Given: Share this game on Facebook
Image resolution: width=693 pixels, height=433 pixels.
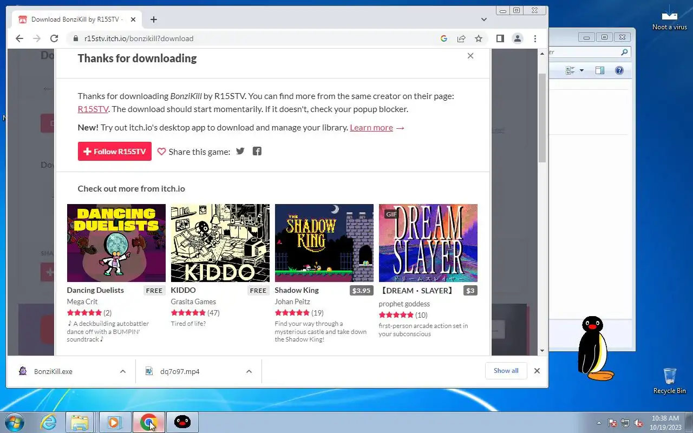Looking at the screenshot, I should coord(257,151).
